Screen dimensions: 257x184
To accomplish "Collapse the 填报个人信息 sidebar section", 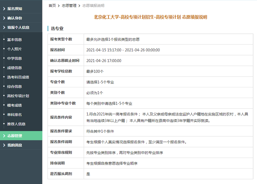I will (x=21, y=27).
